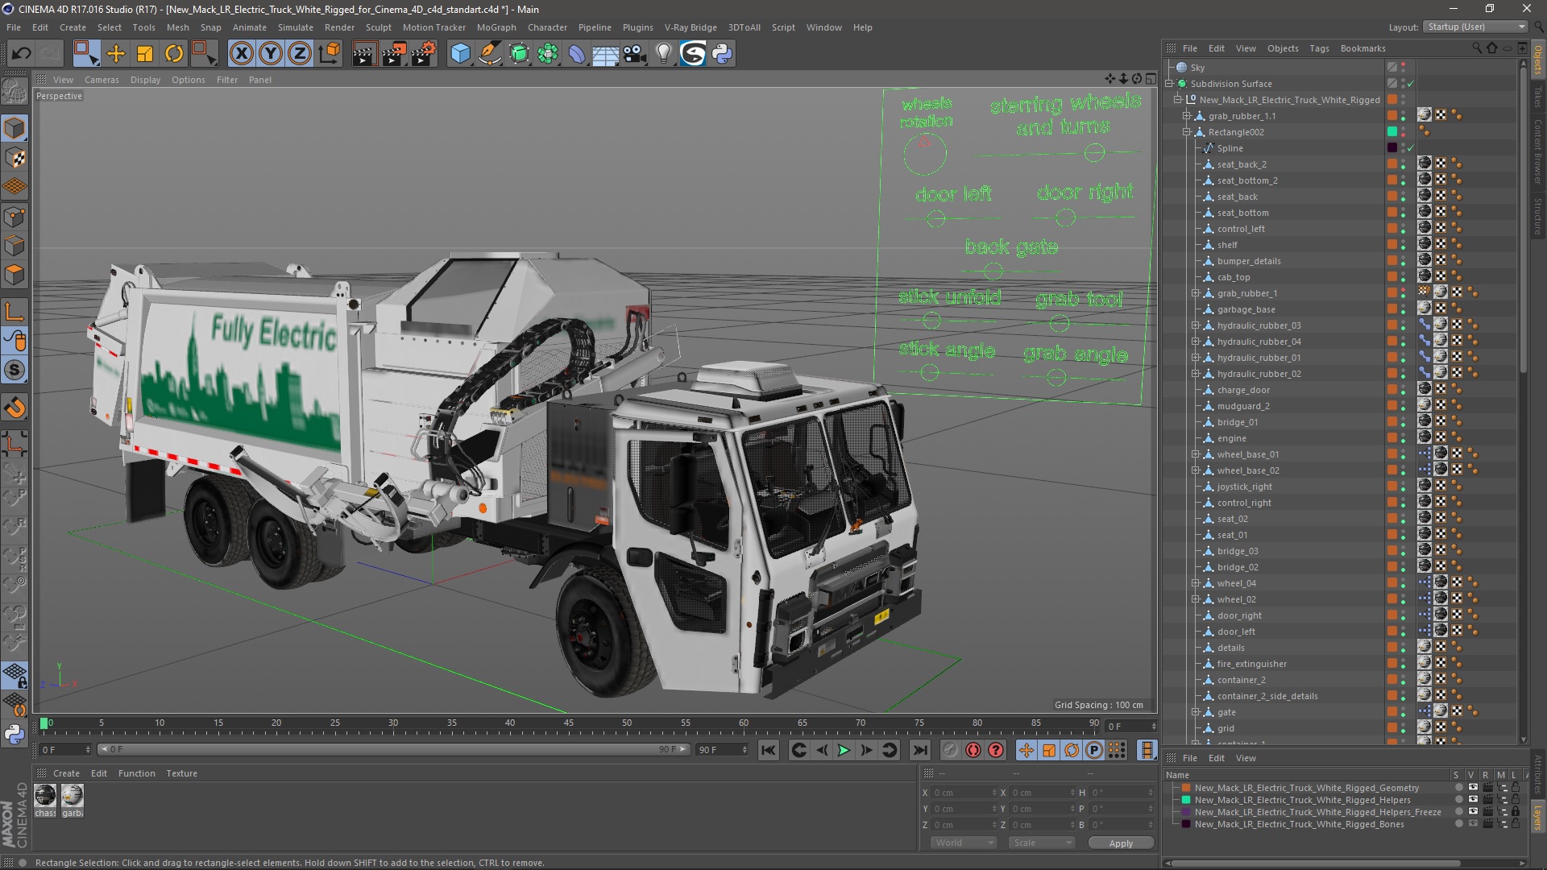Select the fire_extinguisher object
1547x870 pixels.
coord(1251,664)
